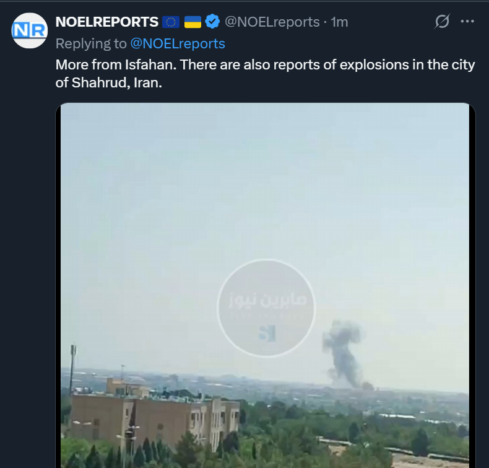Screen dimensions: 489x468
Task: Click the Ukraine flag emoji
Action: pos(193,22)
